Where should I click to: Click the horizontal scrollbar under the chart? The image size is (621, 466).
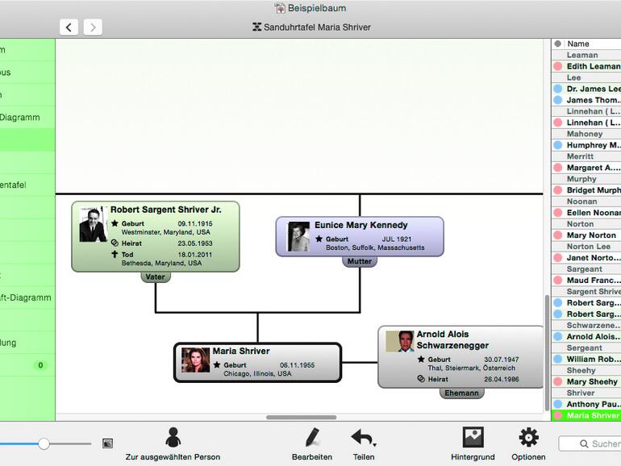(x=302, y=418)
